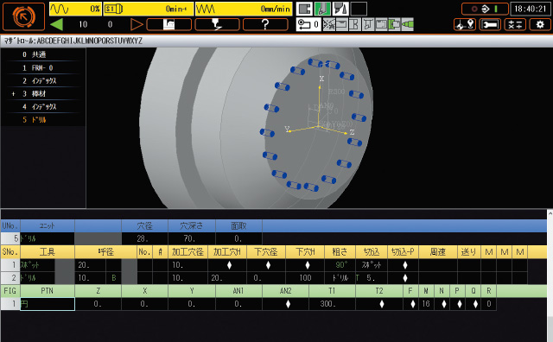Click the green left arrow button
This screenshot has height=342, width=553.
56,25
